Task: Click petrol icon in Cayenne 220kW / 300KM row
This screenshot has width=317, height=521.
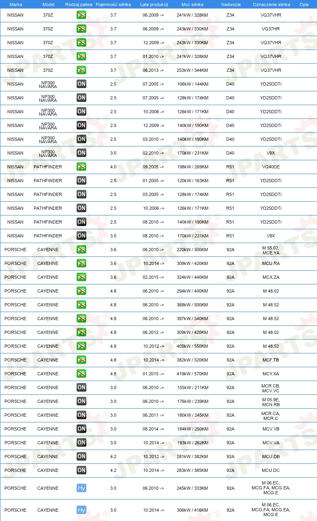Action: (x=81, y=250)
